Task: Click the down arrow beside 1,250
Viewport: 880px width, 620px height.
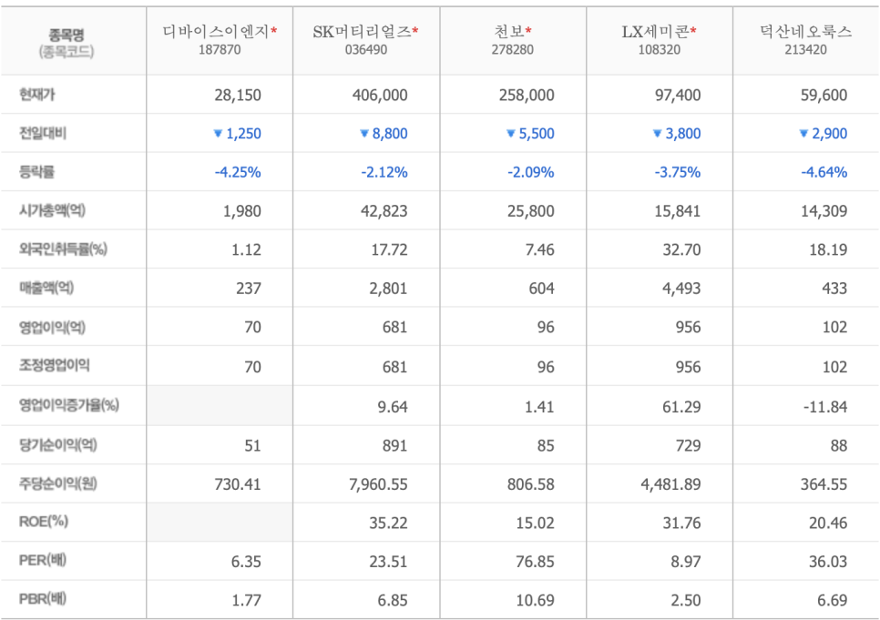Action: tap(219, 134)
